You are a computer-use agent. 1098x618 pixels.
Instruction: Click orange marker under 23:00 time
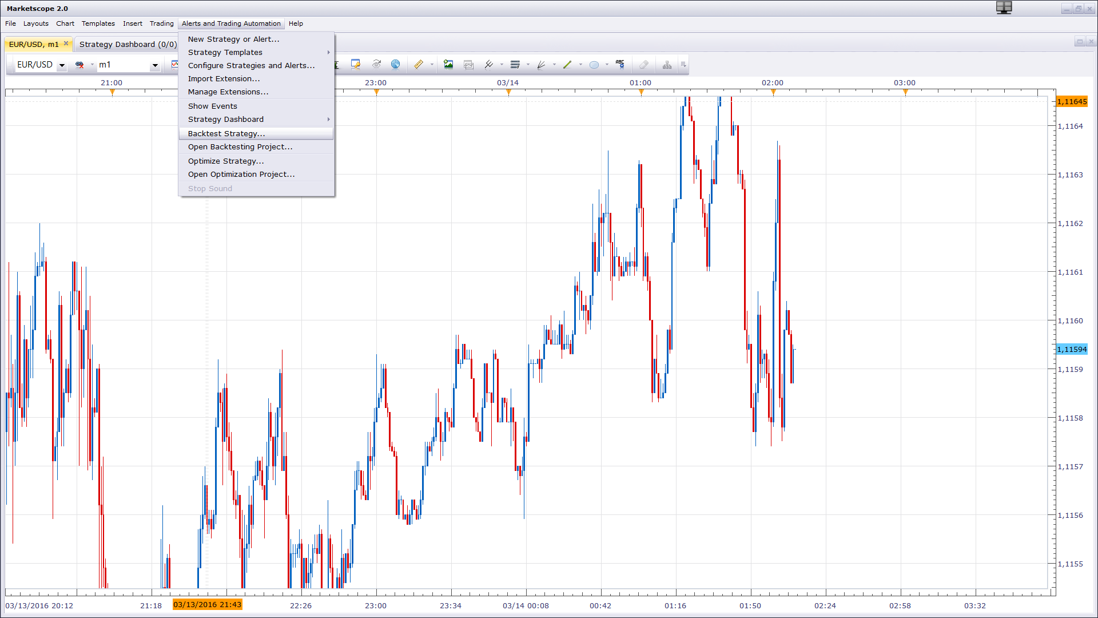click(x=376, y=92)
